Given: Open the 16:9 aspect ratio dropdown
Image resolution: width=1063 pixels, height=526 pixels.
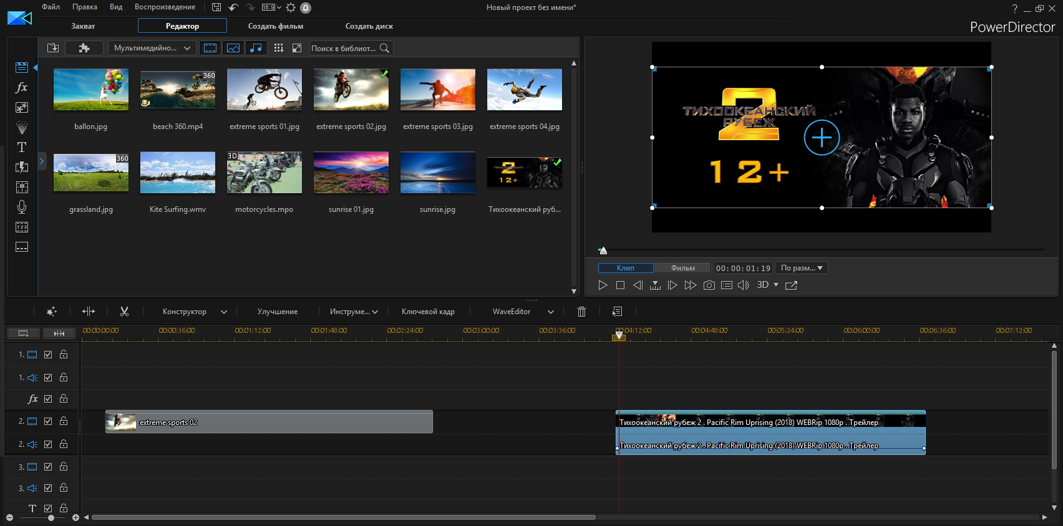Looking at the screenshot, I should coord(271,7).
